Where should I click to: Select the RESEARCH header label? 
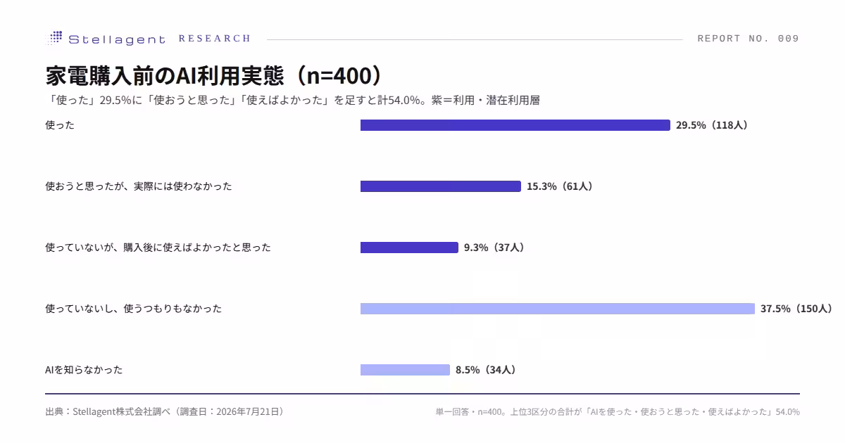tap(215, 39)
